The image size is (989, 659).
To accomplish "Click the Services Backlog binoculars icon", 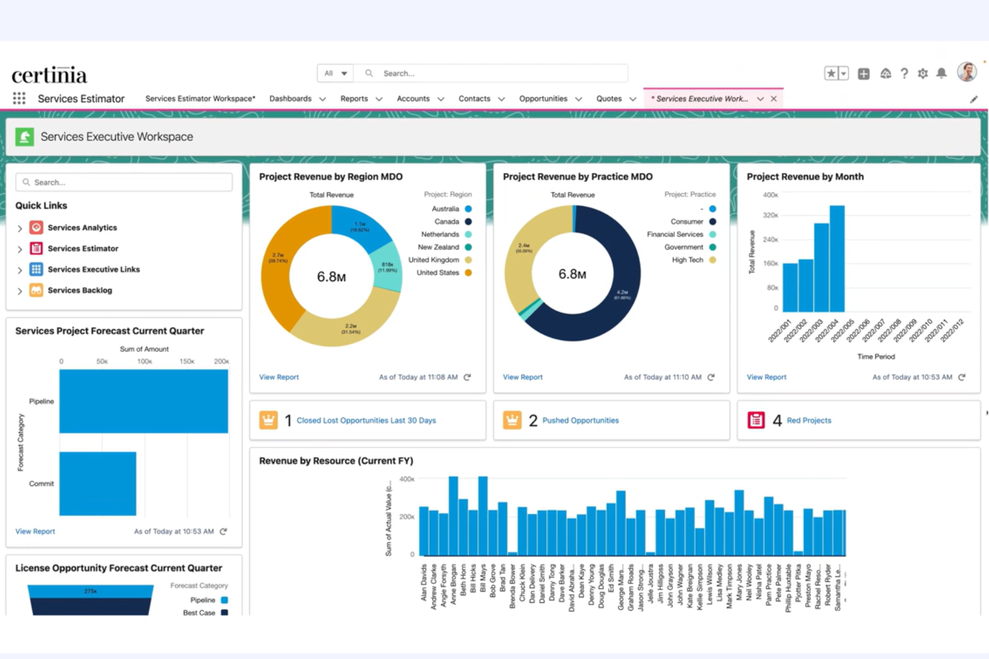I will 35,290.
